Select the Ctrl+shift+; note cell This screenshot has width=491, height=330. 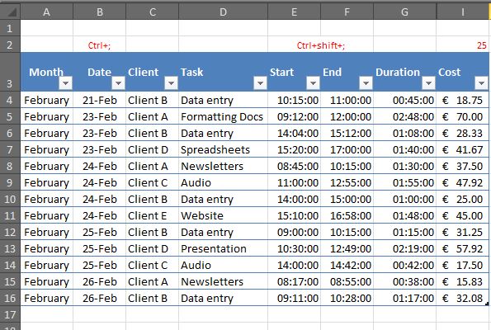click(x=321, y=45)
